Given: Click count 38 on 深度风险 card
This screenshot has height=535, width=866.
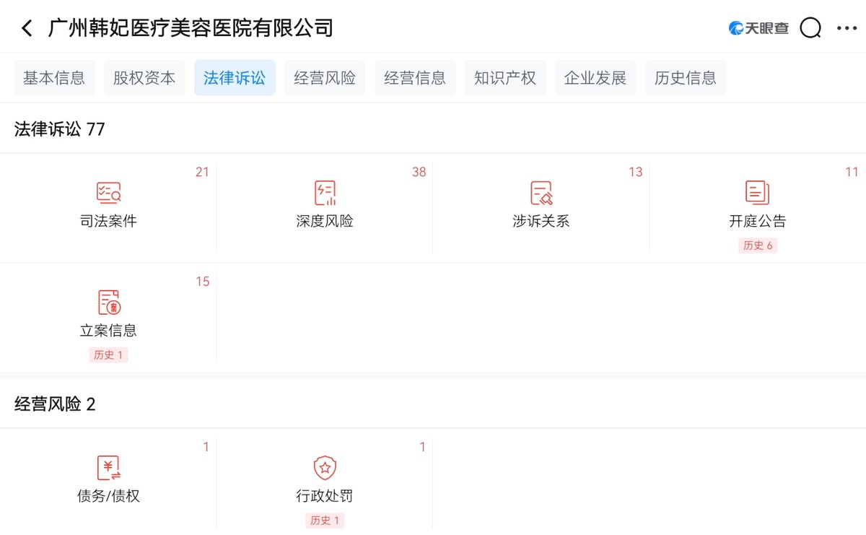Looking at the screenshot, I should (419, 172).
